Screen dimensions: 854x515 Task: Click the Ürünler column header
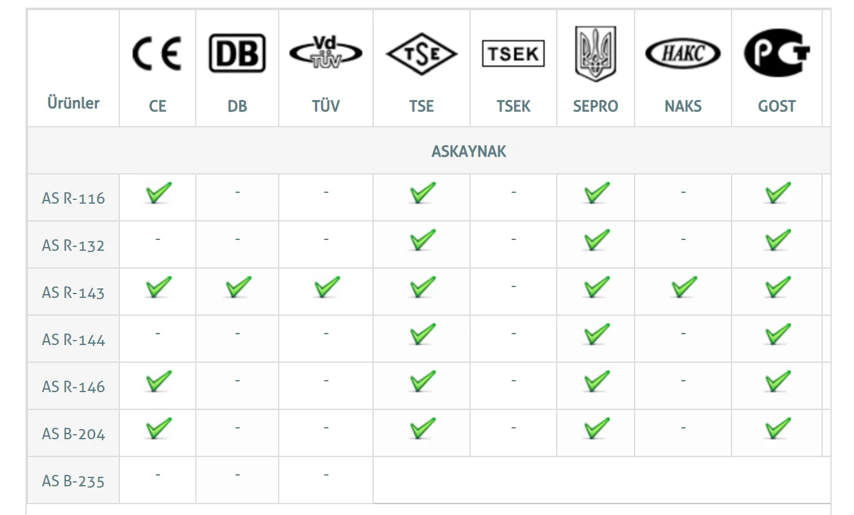(x=73, y=102)
